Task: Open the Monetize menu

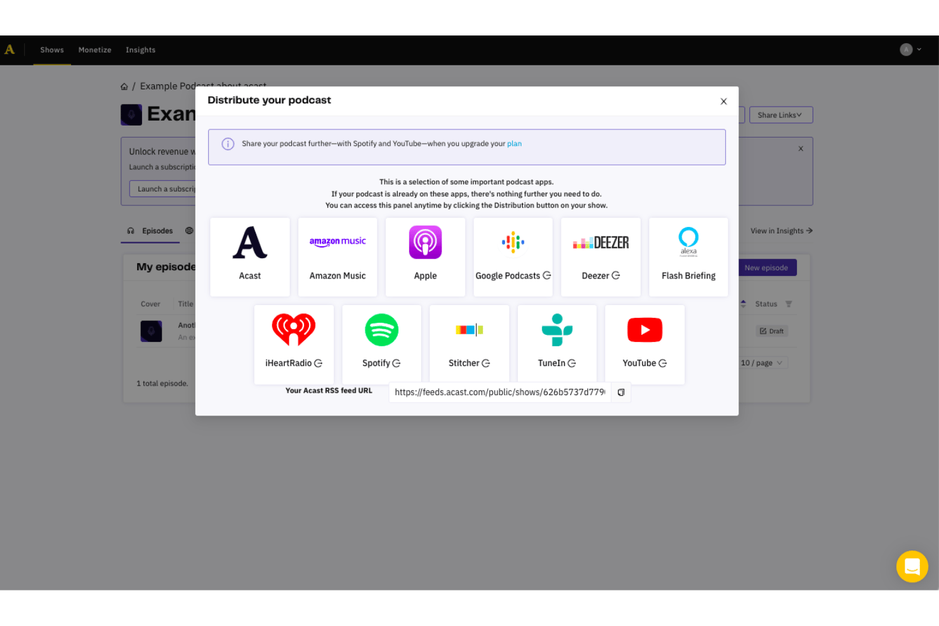Action: (x=95, y=50)
